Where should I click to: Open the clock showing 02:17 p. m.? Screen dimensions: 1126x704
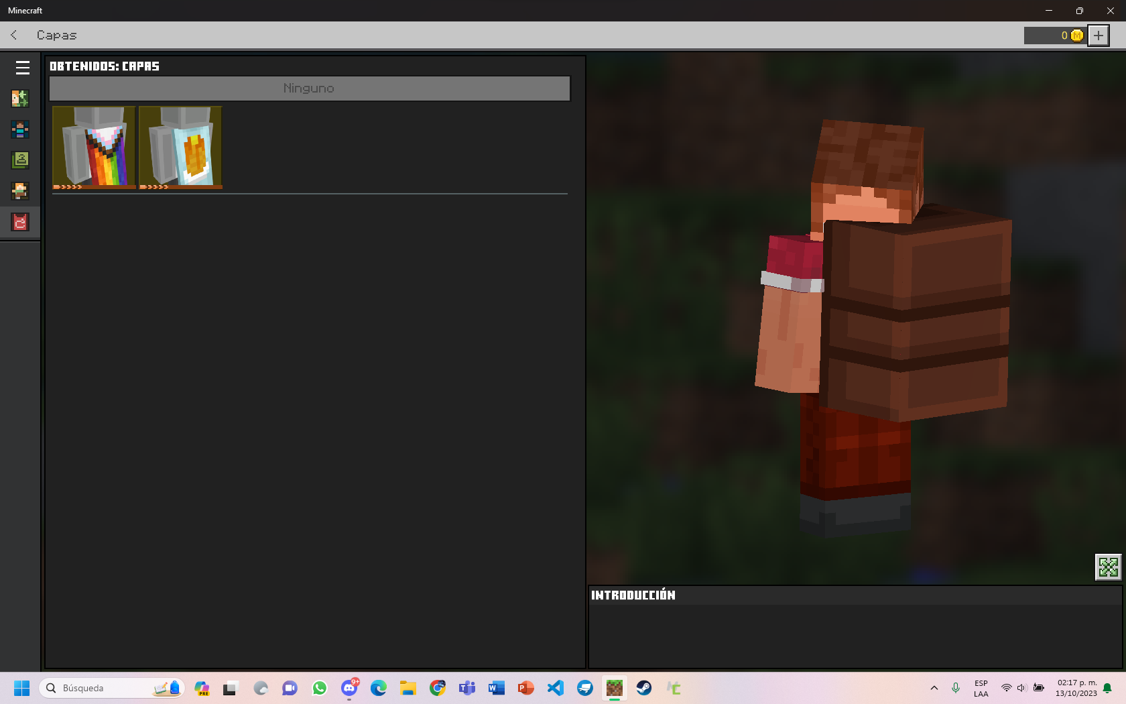click(1076, 689)
